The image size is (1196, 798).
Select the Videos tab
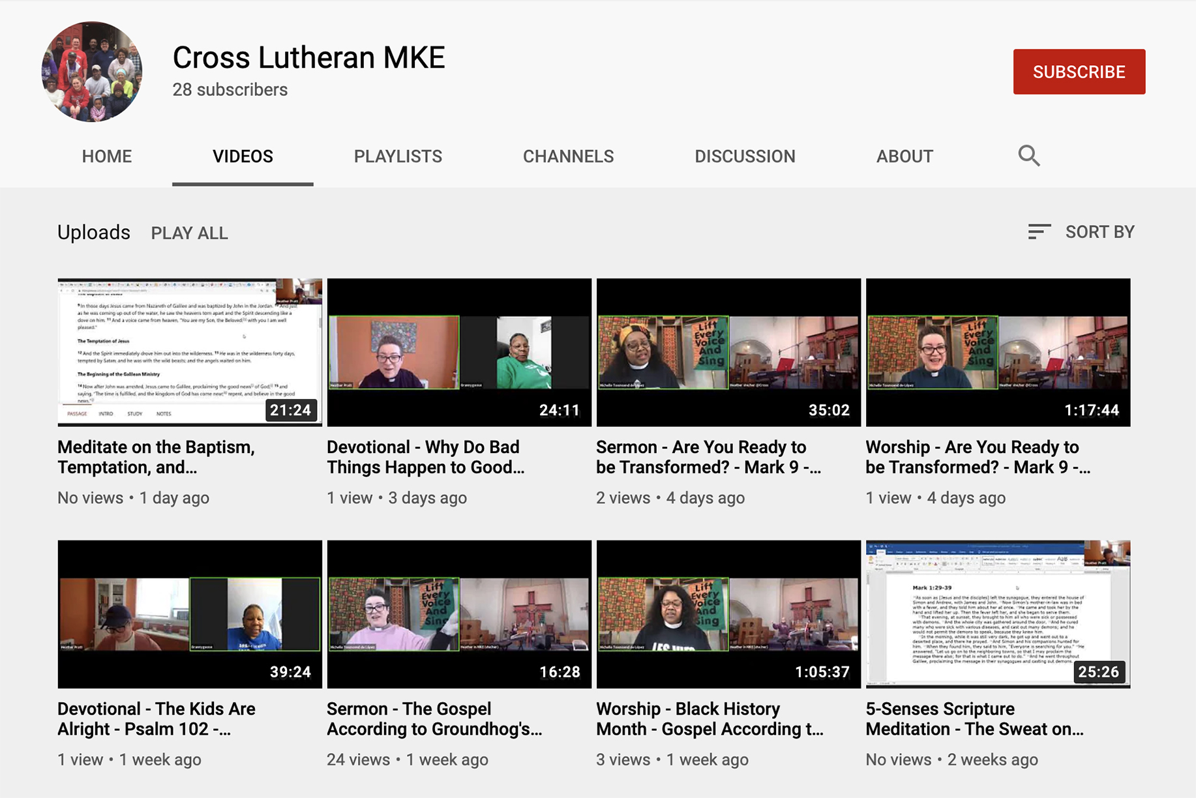tap(243, 156)
